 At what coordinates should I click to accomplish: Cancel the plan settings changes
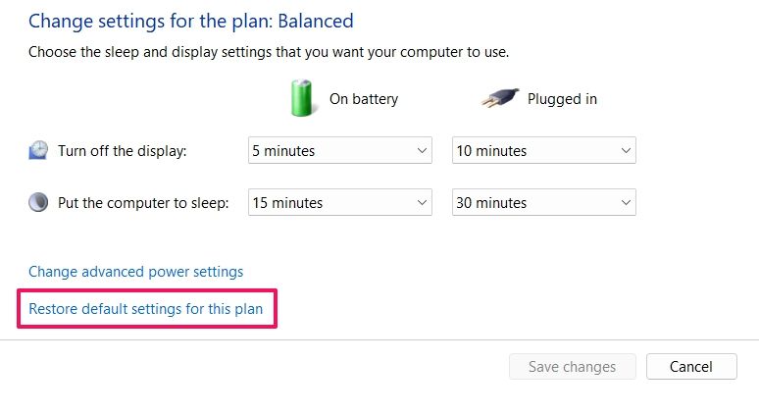(x=691, y=367)
